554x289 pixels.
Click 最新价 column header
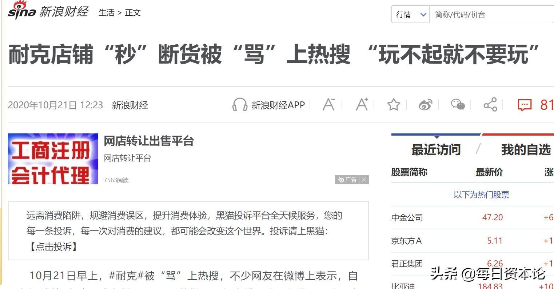pyautogui.click(x=489, y=172)
